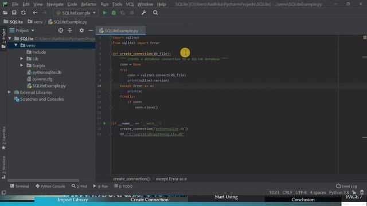
Task: Open the Run tool window
Action: click(100, 186)
